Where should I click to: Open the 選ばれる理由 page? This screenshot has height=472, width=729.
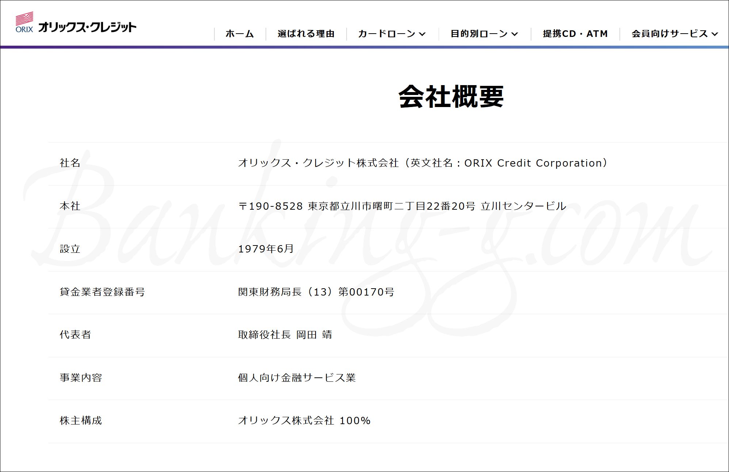click(306, 34)
